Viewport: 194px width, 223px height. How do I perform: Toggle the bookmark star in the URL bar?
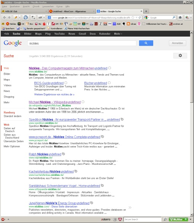[x=133, y=18]
